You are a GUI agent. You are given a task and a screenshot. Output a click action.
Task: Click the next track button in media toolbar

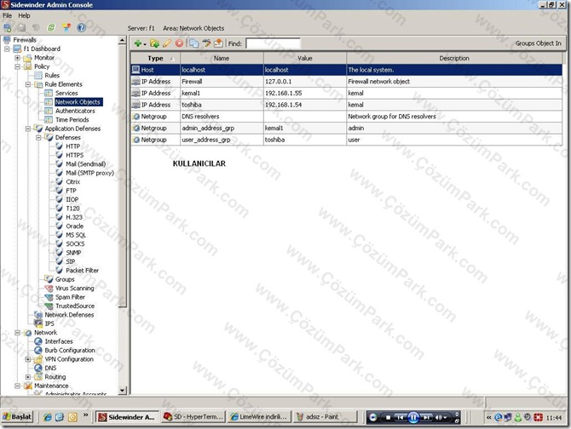(427, 417)
